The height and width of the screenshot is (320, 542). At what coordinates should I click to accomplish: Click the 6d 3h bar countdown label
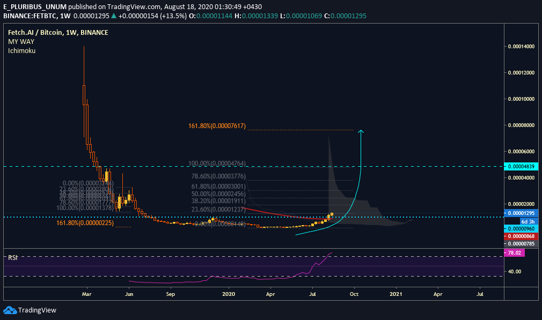(x=529, y=221)
